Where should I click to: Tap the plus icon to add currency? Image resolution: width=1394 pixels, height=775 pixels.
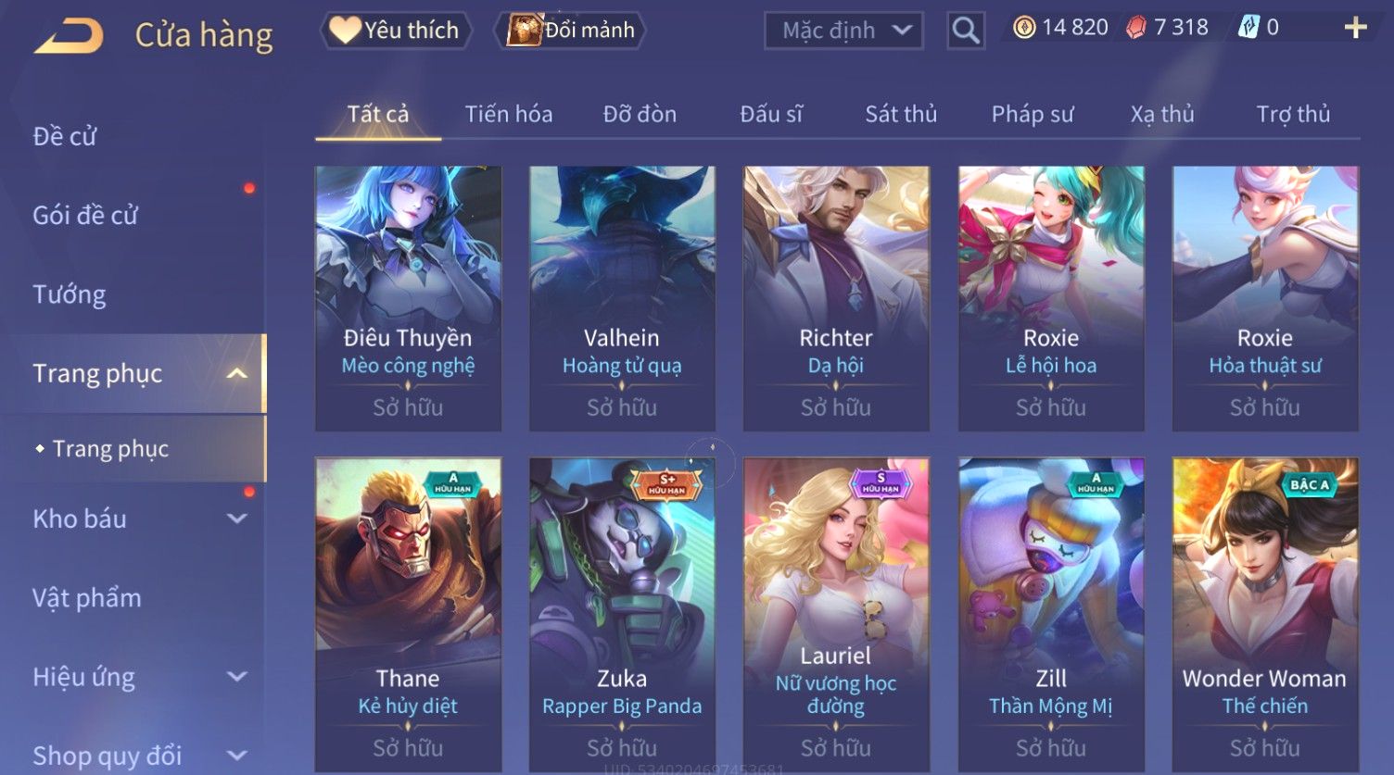point(1355,28)
